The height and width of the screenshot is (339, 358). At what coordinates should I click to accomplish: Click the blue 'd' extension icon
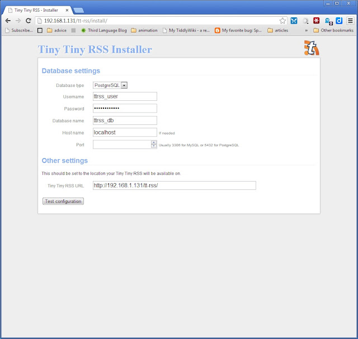[339, 21]
